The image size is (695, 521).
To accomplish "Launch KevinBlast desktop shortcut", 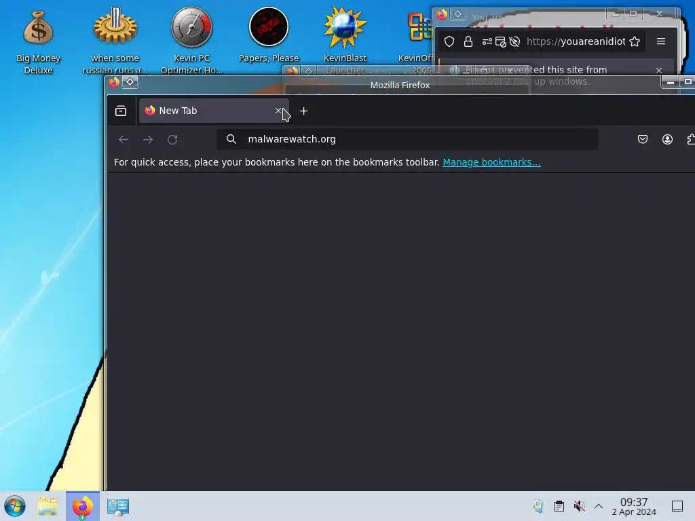I will 345,35.
